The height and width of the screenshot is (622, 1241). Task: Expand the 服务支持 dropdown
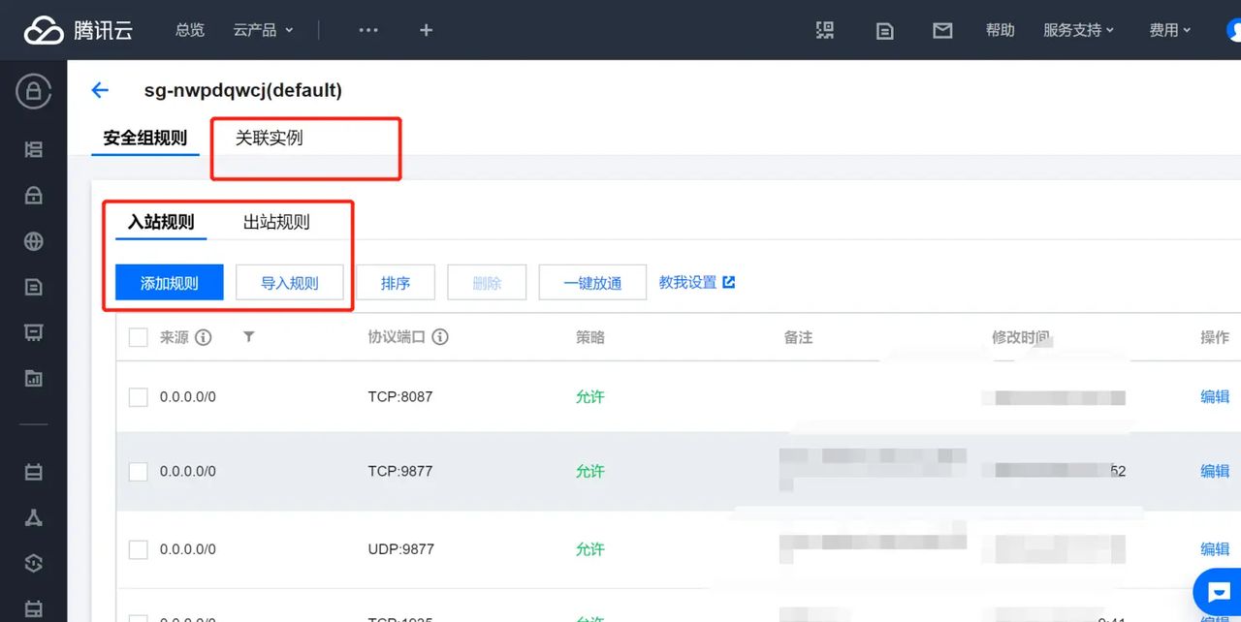pyautogui.click(x=1079, y=30)
